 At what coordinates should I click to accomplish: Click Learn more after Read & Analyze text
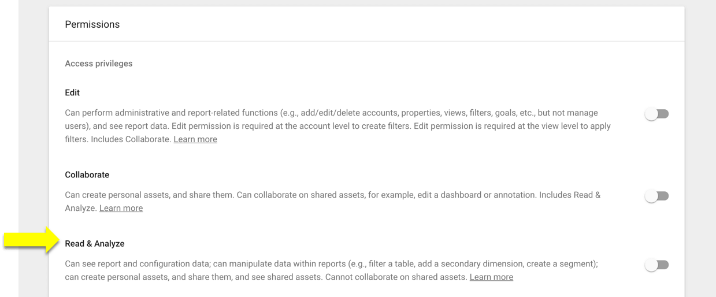491,277
